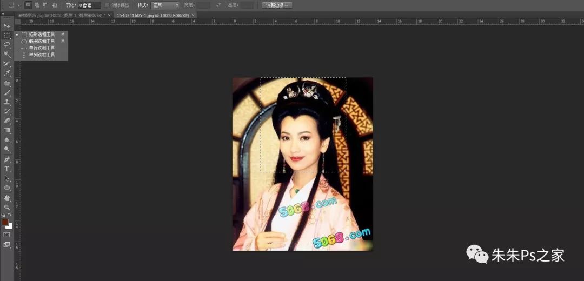This screenshot has width=584, height=281.
Task: Choose 单列选框工具 from the flyout menu
Action: [41, 55]
